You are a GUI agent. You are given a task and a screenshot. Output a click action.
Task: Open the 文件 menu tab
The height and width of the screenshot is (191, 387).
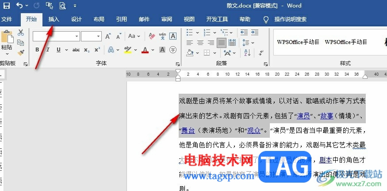(7, 19)
